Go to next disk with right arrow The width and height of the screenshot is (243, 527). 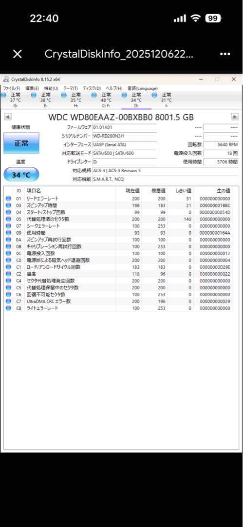pos(235,117)
